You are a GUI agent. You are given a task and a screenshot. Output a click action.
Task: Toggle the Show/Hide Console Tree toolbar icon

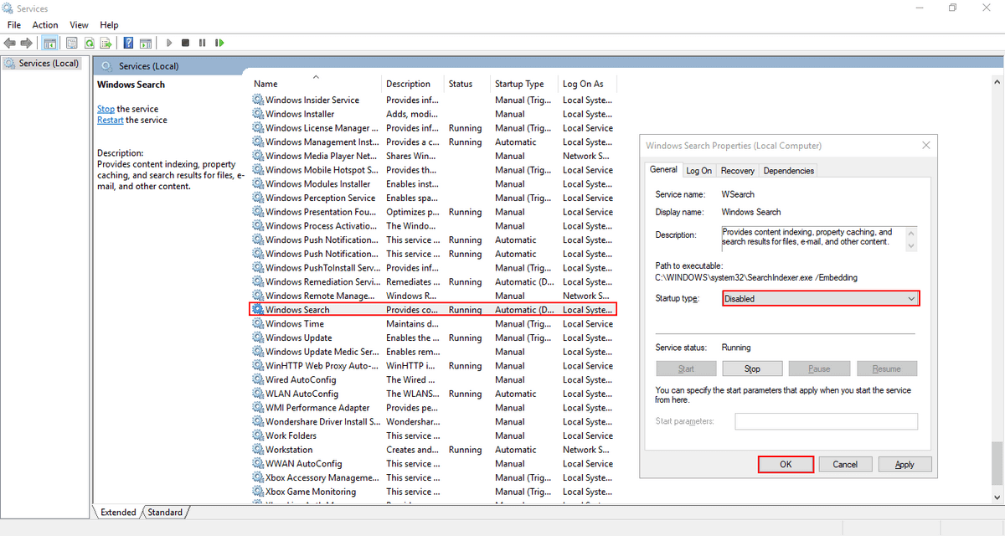[49, 43]
